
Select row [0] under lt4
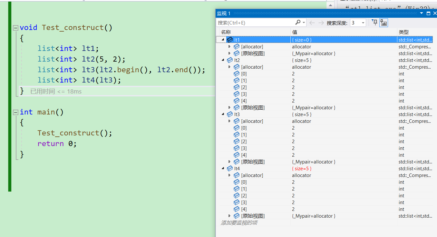(x=325, y=182)
